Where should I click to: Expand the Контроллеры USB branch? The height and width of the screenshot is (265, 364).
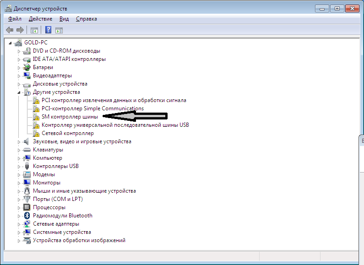pos(19,167)
